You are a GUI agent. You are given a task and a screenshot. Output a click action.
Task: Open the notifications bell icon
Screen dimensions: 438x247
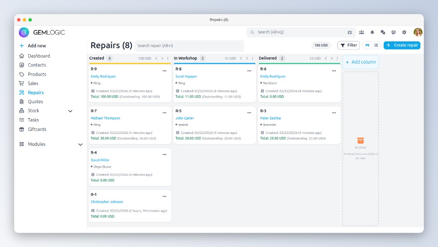click(372, 32)
